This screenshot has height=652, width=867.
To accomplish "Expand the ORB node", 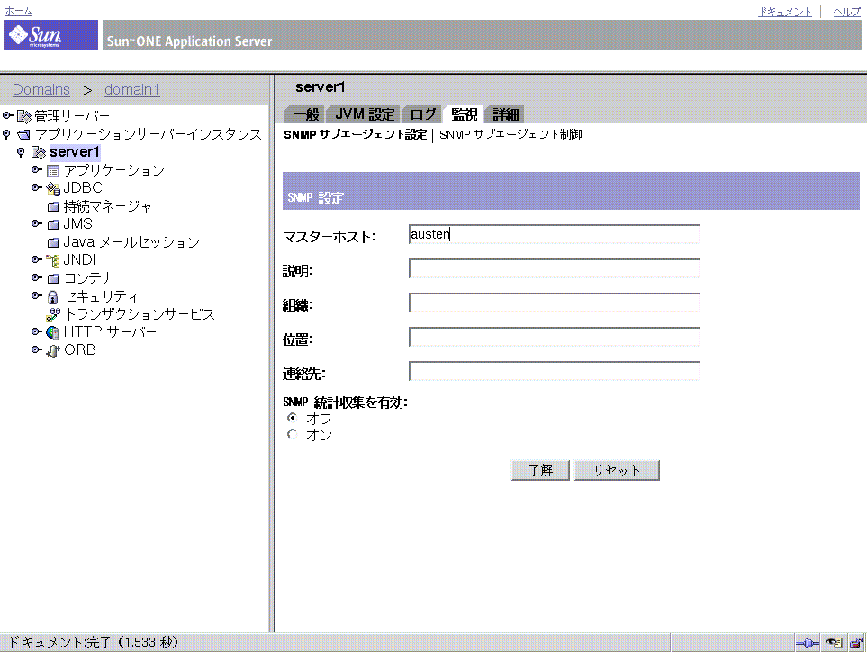I will [x=37, y=349].
